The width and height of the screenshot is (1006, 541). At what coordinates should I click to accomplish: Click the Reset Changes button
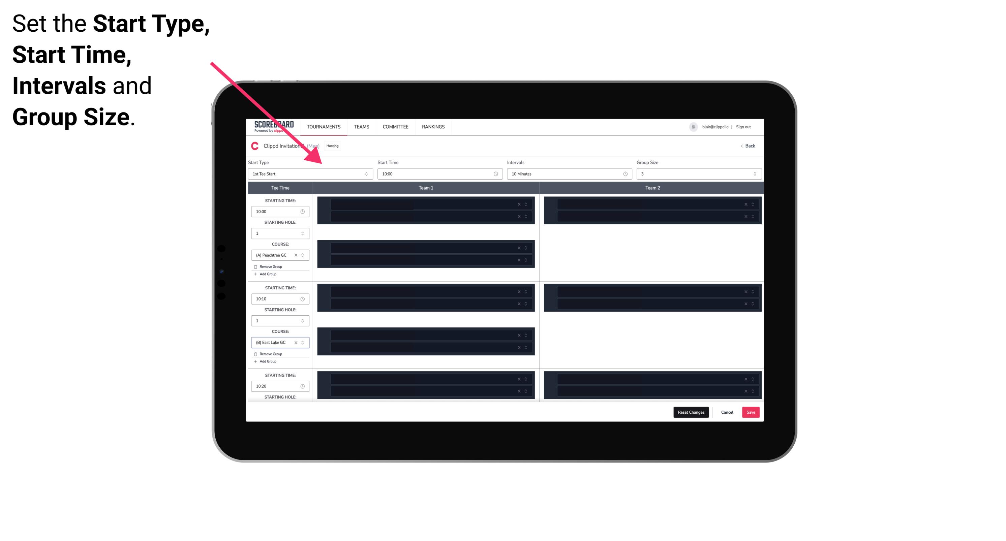pyautogui.click(x=691, y=412)
